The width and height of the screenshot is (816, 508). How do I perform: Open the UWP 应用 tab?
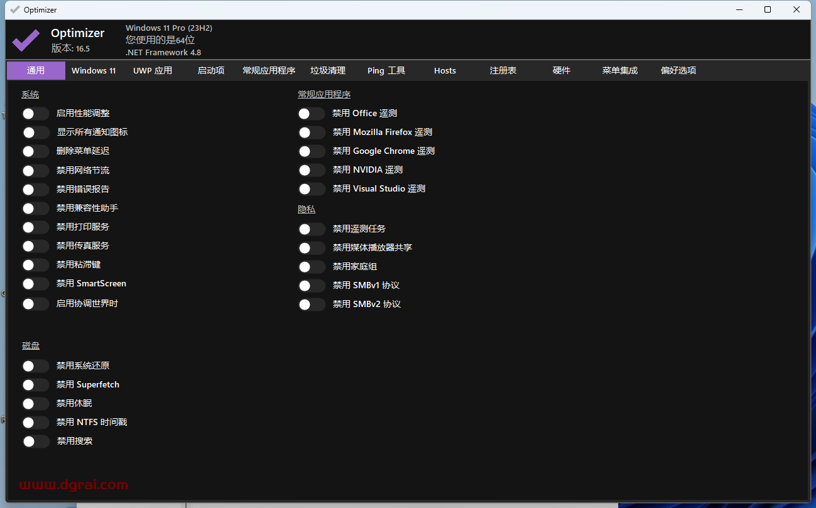click(153, 70)
